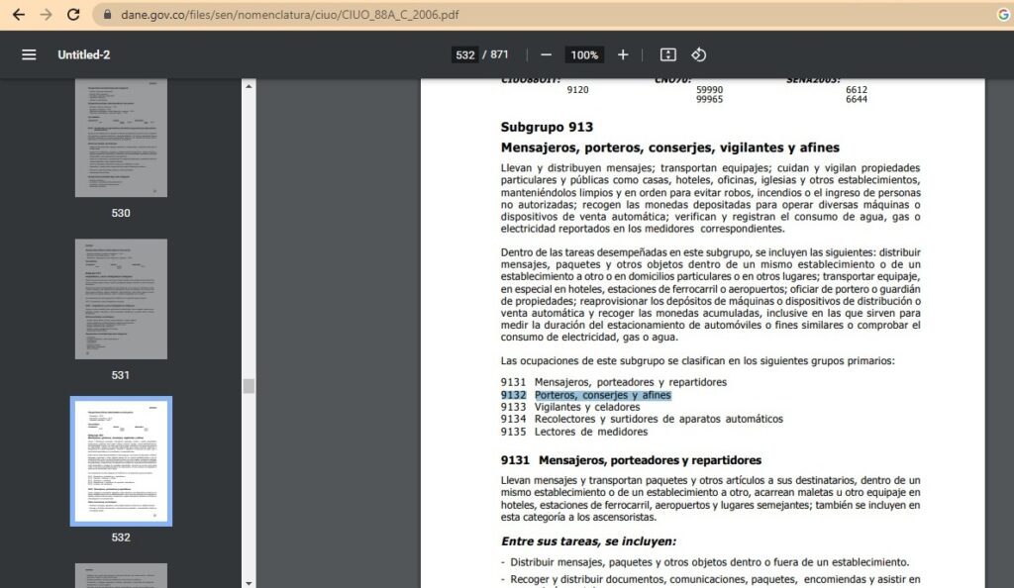Select page 530 thumbnail
The image size is (1014, 588).
[121, 137]
